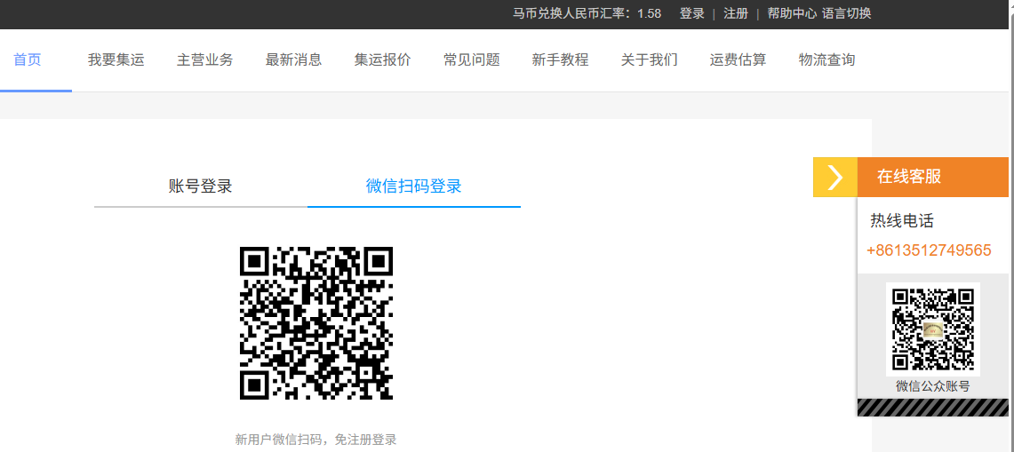Open 主营业务 in the navigation bar
Image resolution: width=1014 pixels, height=452 pixels.
click(x=204, y=60)
